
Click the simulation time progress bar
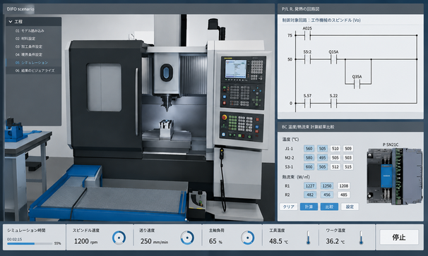tap(30, 243)
